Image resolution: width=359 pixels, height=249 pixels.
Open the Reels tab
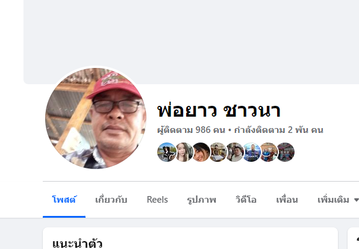pos(157,200)
